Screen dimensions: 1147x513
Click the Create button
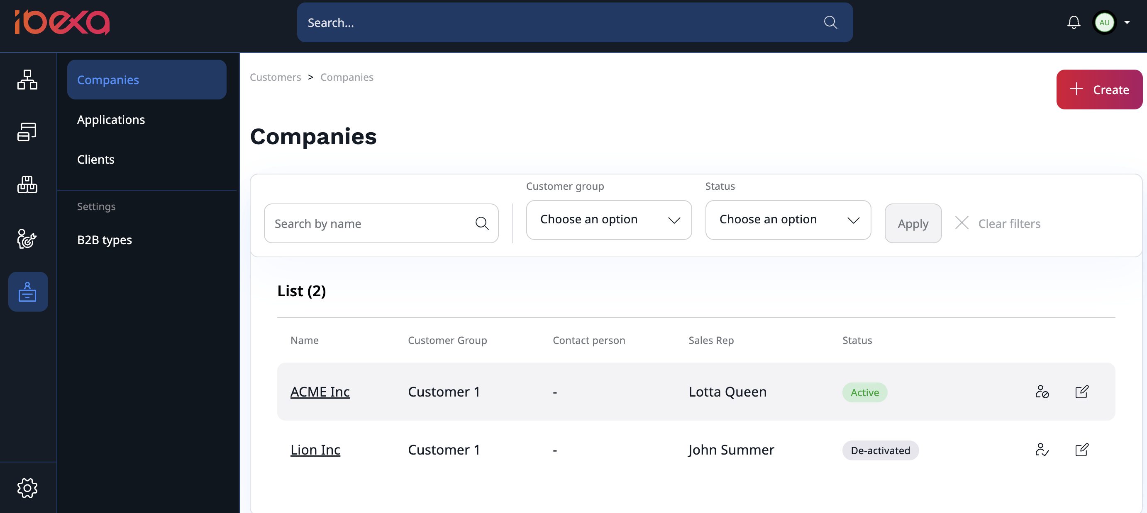pos(1099,90)
